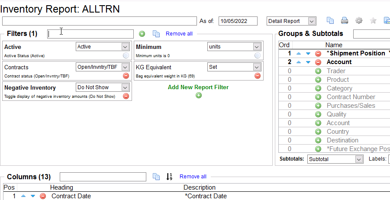Add Quality as a group
The height and width of the screenshot is (200, 390).
pos(318,114)
